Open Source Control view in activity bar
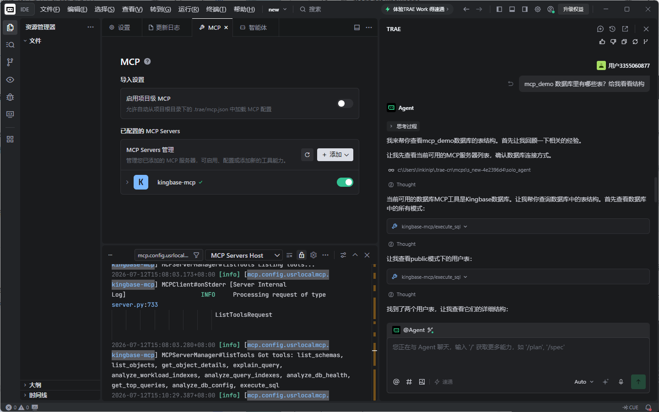 [10, 62]
